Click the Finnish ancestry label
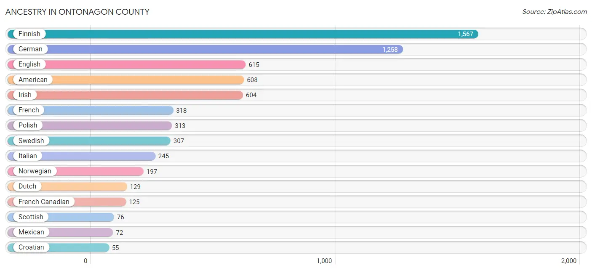 (x=29, y=34)
